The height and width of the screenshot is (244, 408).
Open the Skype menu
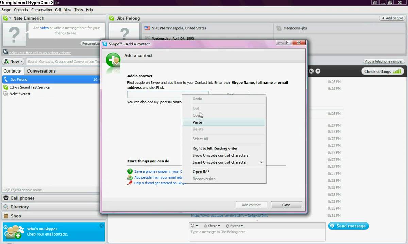point(6,10)
